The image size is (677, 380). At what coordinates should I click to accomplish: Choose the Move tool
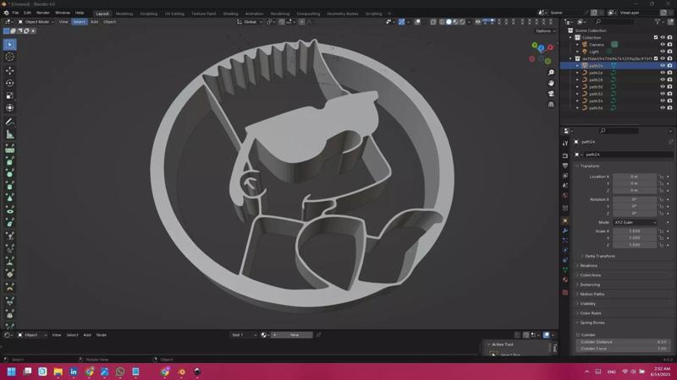(10, 70)
